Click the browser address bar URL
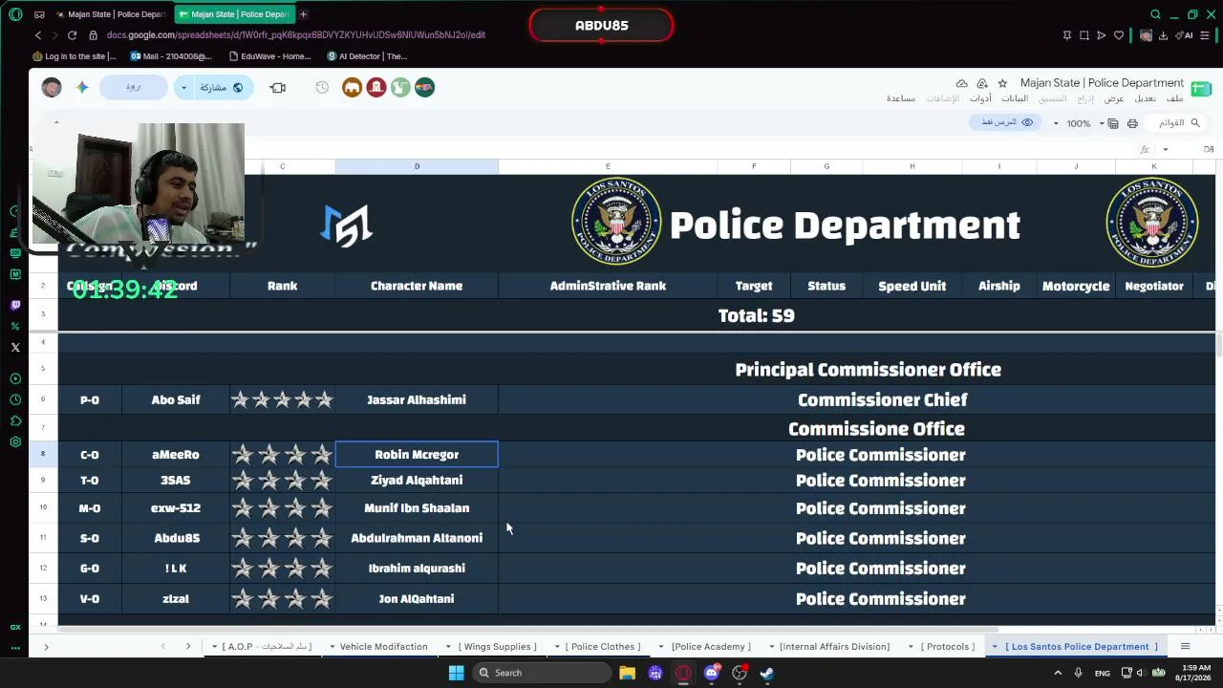 [296, 34]
